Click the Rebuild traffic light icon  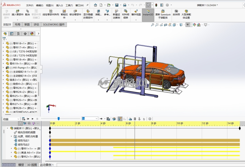point(156,5)
